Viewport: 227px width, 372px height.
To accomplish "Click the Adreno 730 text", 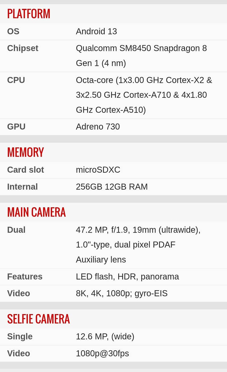I will [x=98, y=127].
